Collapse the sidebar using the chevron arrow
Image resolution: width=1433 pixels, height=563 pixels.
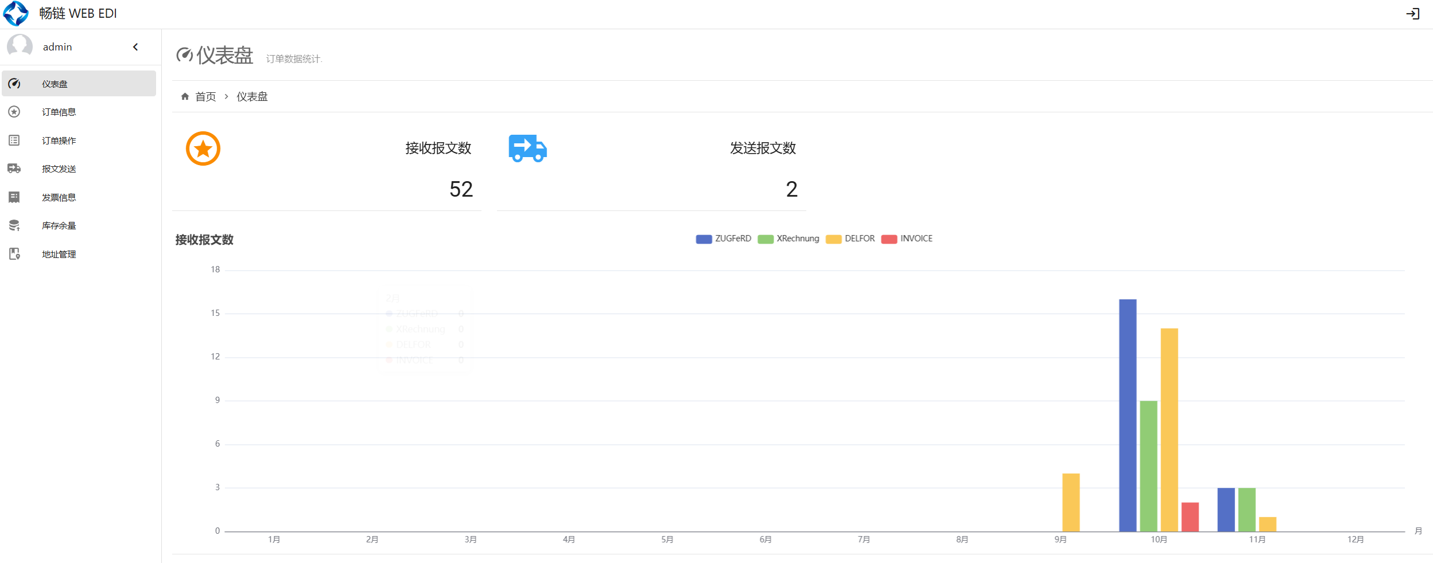point(135,47)
